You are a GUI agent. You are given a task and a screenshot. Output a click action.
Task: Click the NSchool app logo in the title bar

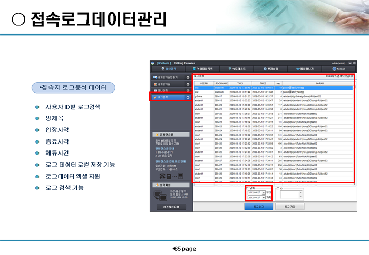pos(152,63)
